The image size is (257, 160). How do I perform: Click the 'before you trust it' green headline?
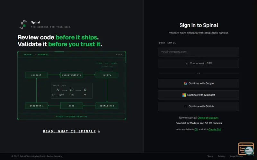75,44
